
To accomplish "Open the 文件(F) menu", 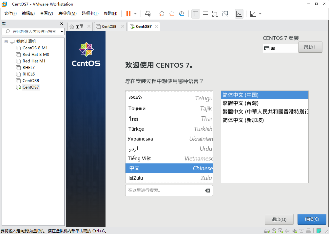I will (10, 13).
